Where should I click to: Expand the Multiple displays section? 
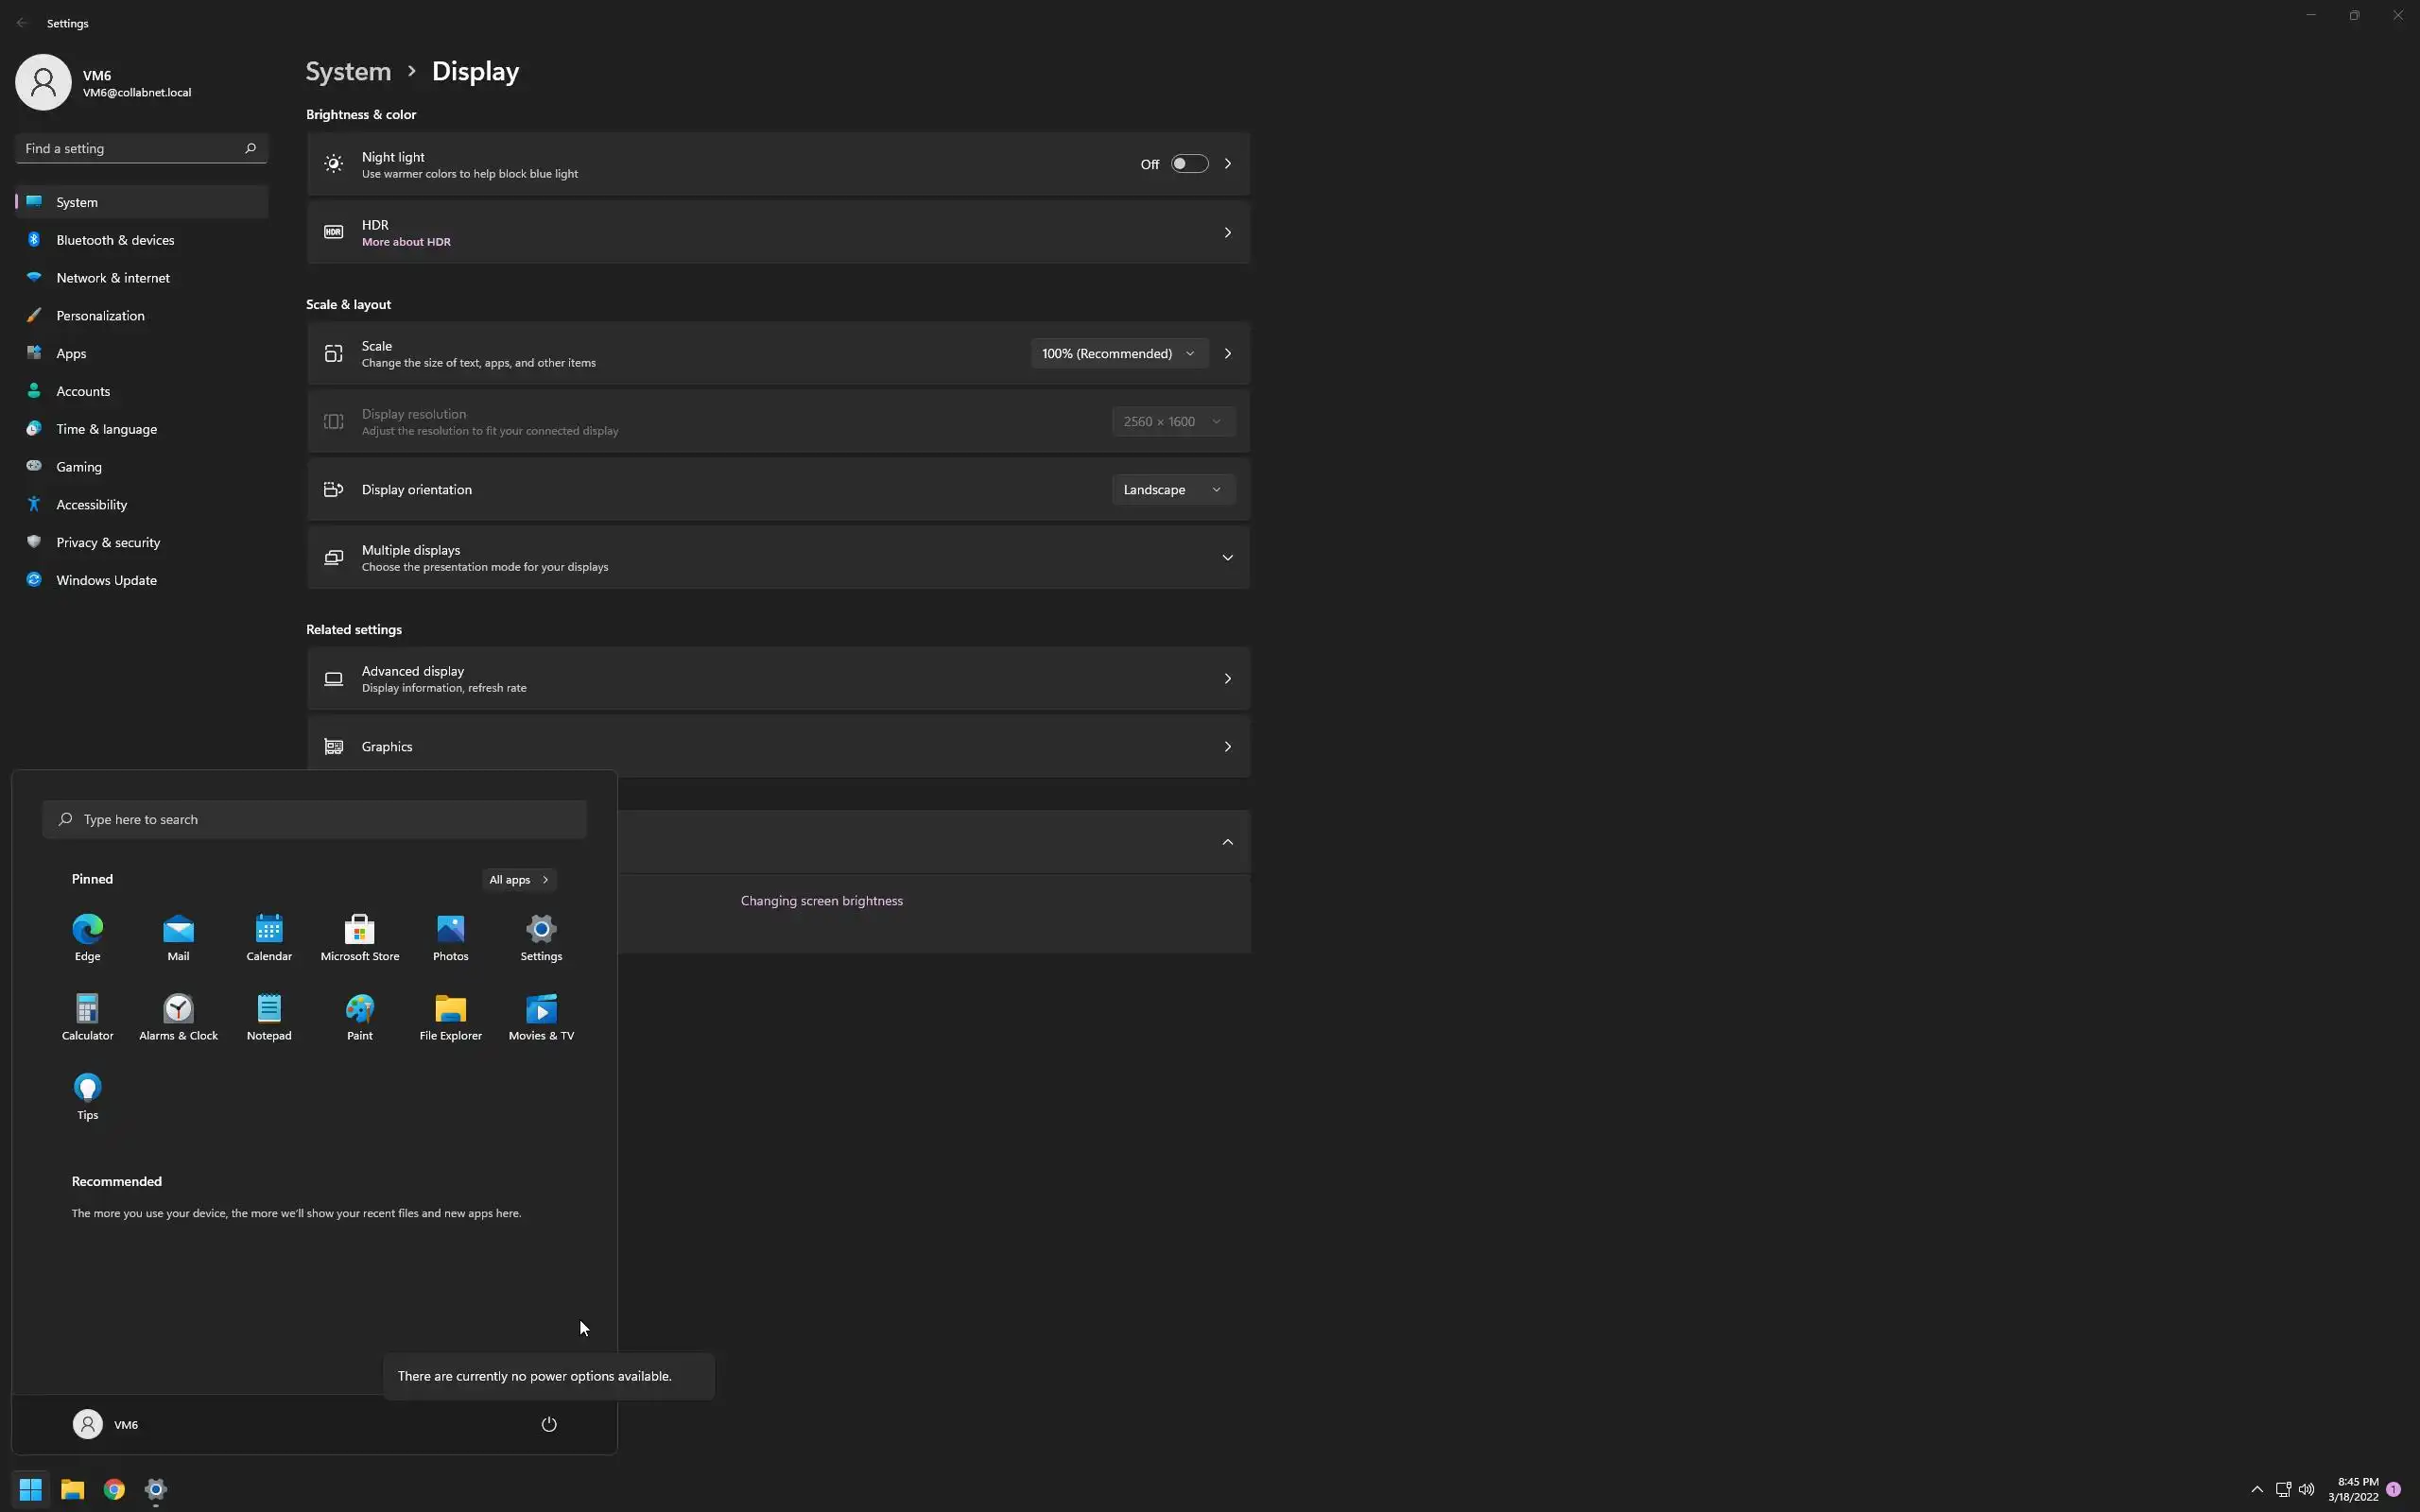(x=1227, y=557)
